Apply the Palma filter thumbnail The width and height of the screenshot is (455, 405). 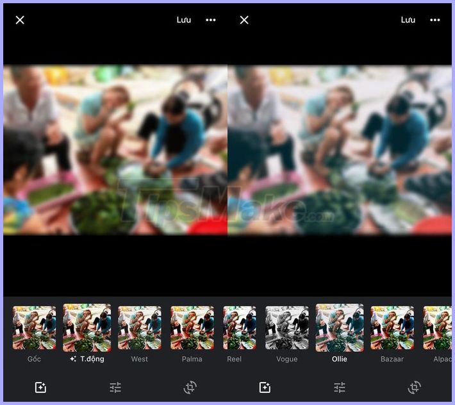[x=192, y=328]
